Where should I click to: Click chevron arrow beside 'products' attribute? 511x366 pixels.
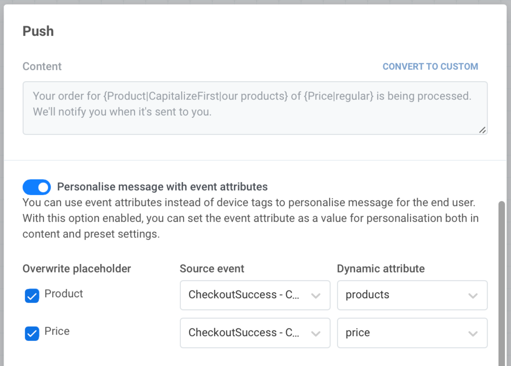point(473,296)
